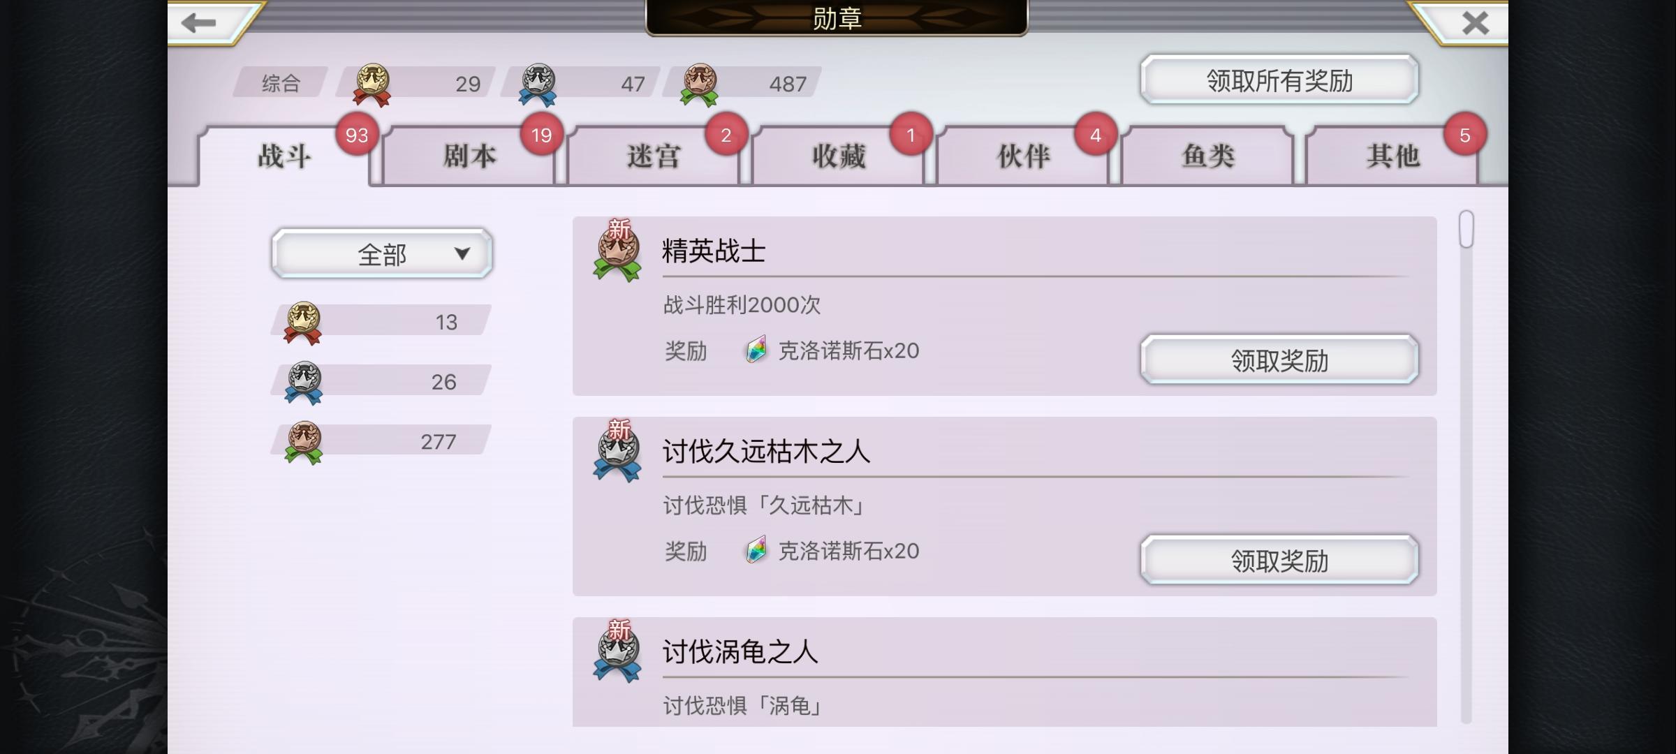Switch to the 剧本 tab
This screenshot has height=754, width=1676.
click(x=469, y=156)
